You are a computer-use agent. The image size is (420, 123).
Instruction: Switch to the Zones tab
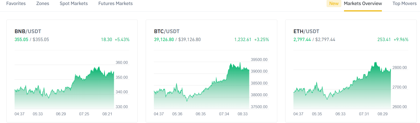43,4
